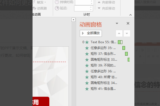Move animation down with the down arrow

click(x=127, y=33)
